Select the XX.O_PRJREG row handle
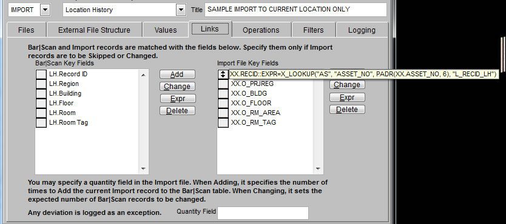The image size is (506, 224). pyautogui.click(x=223, y=84)
